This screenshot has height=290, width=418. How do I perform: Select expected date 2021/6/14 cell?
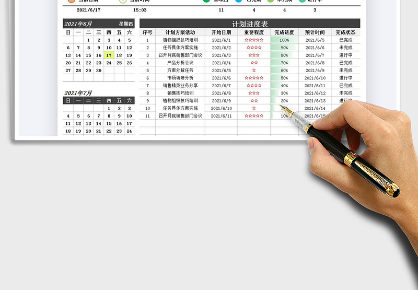(315, 108)
